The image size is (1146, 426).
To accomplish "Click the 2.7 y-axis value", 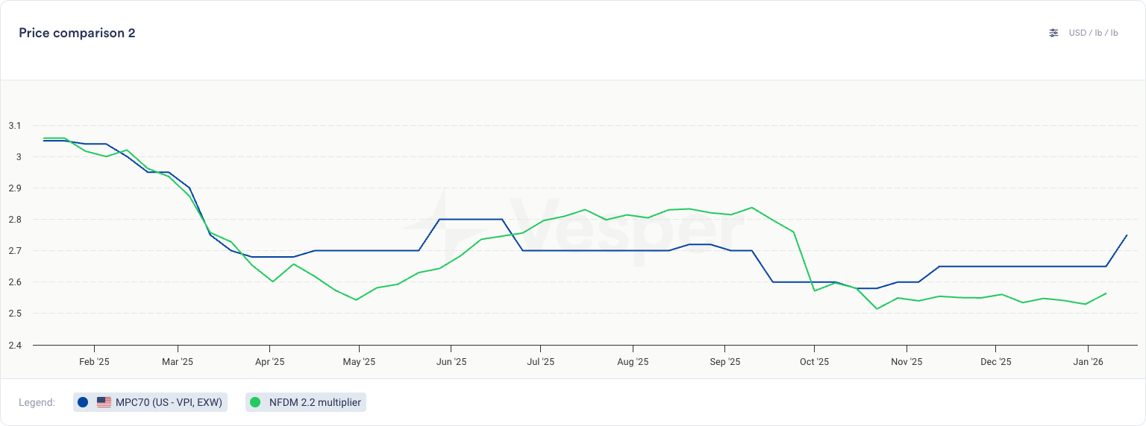I will point(15,251).
